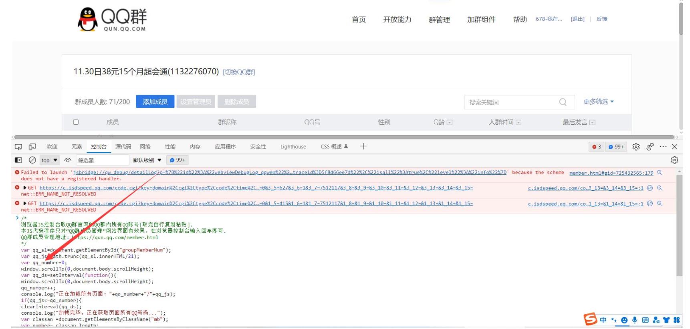Click the 99+ messages counter in DevTools header
The height and width of the screenshot is (329, 690).
tap(616, 147)
